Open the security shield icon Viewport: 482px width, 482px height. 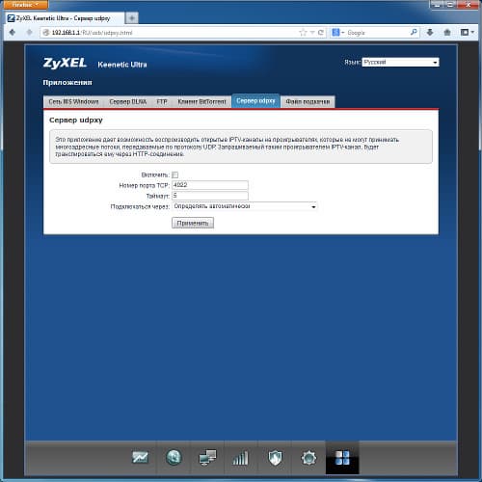275,457
